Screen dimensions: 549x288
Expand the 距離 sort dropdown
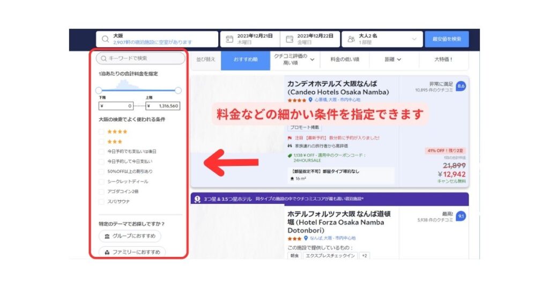click(399, 60)
